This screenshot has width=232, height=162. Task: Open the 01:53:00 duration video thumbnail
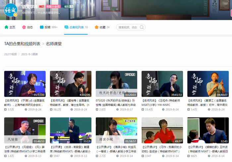pos(25,84)
